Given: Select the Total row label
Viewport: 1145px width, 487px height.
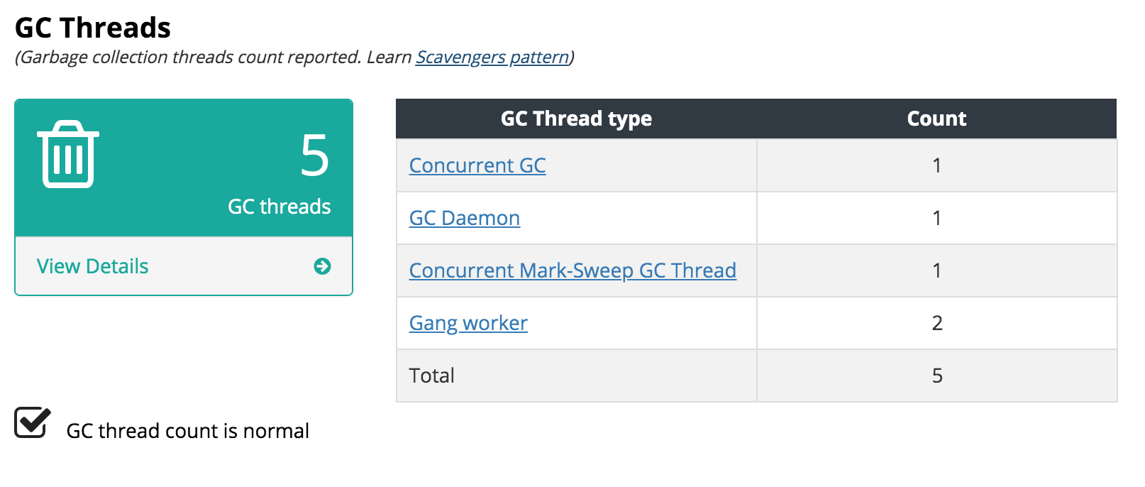Looking at the screenshot, I should [x=432, y=376].
